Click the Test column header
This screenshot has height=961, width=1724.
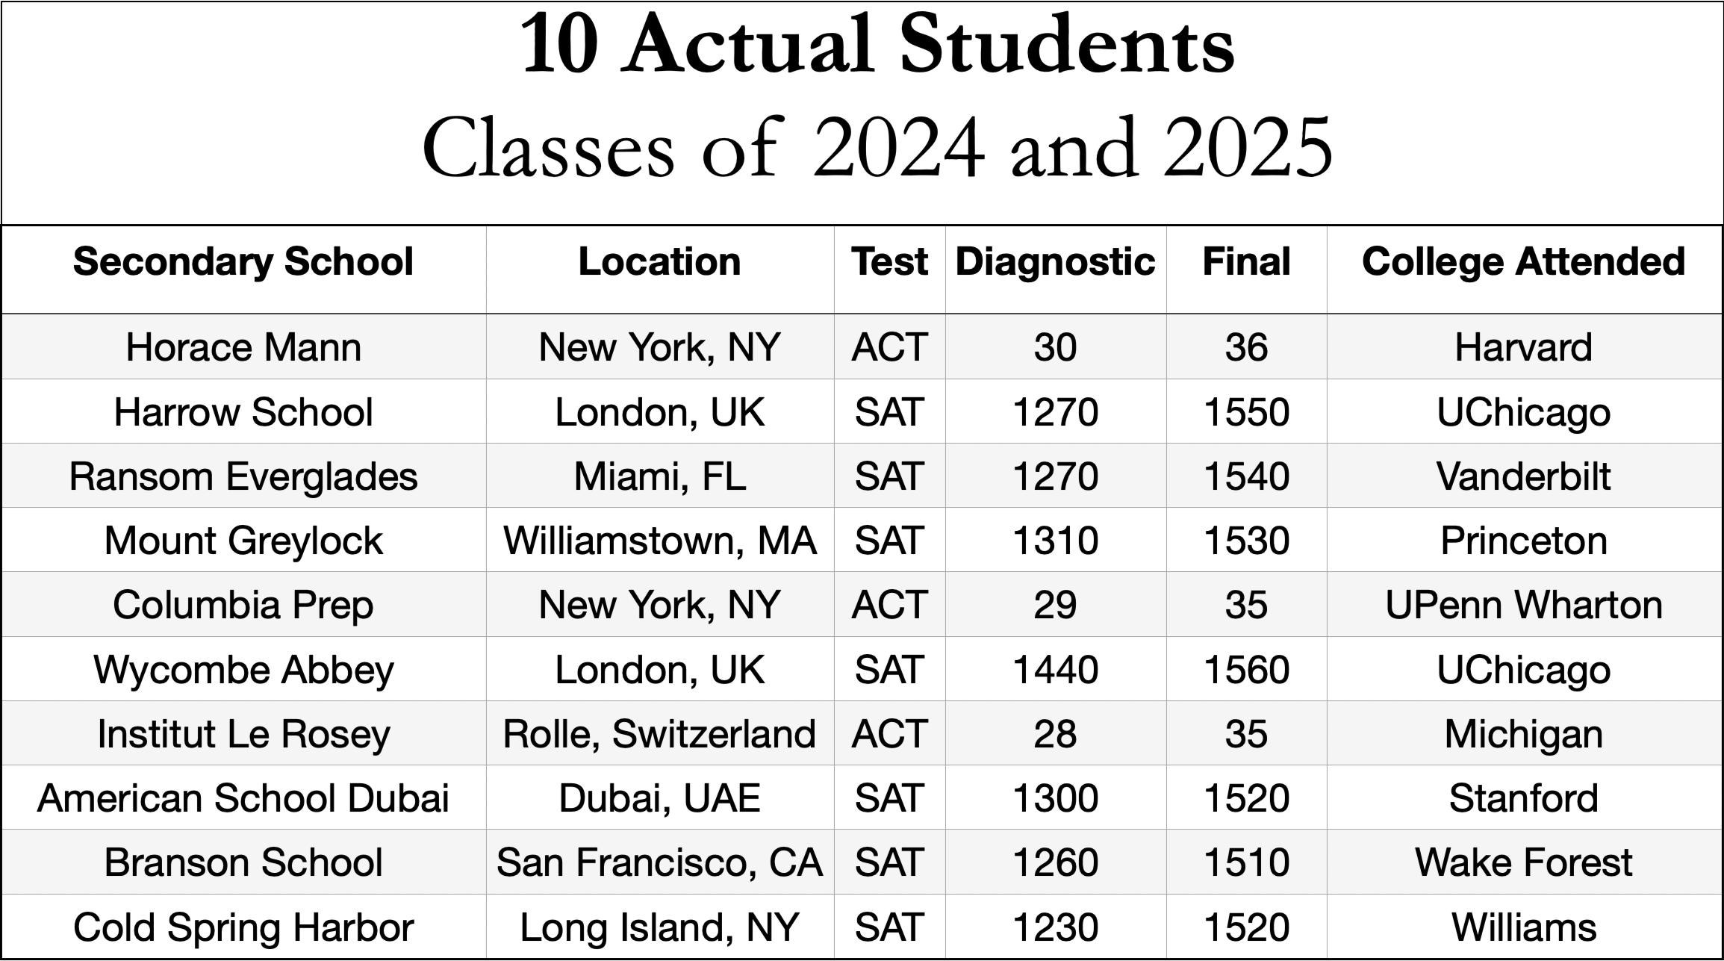pyautogui.click(x=889, y=262)
